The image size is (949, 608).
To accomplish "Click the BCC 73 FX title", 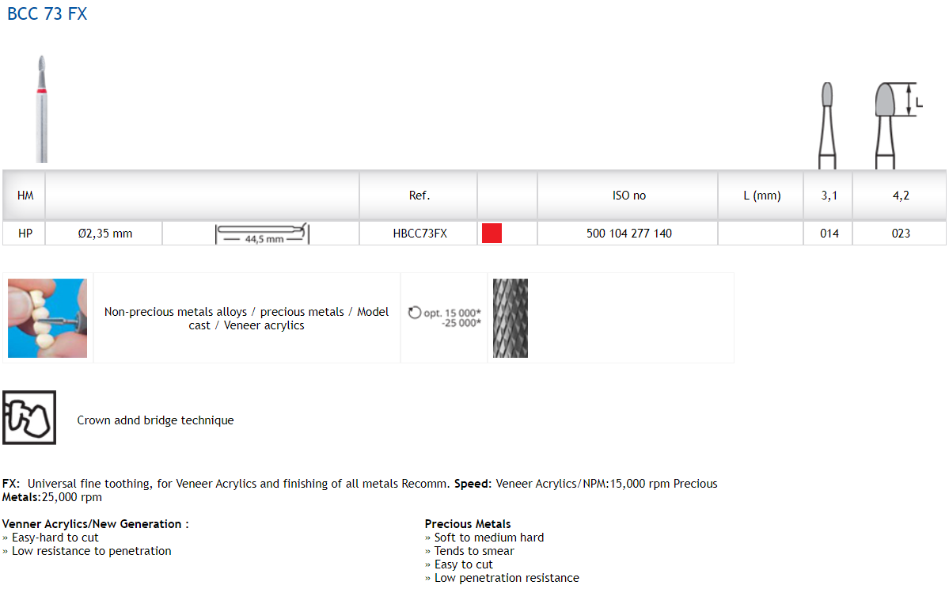I will coord(47,14).
